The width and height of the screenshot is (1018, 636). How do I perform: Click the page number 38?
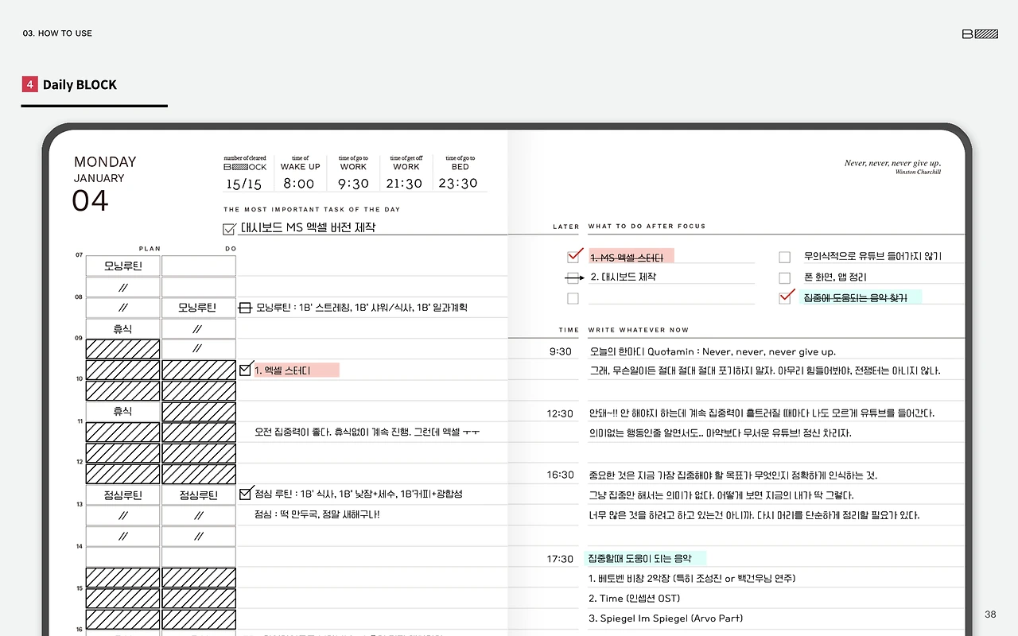(990, 615)
